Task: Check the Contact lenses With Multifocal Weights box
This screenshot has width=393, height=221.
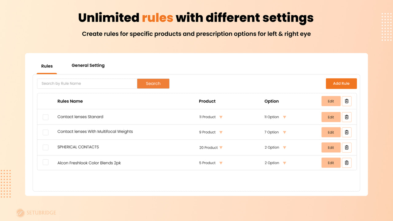Action: (45, 132)
